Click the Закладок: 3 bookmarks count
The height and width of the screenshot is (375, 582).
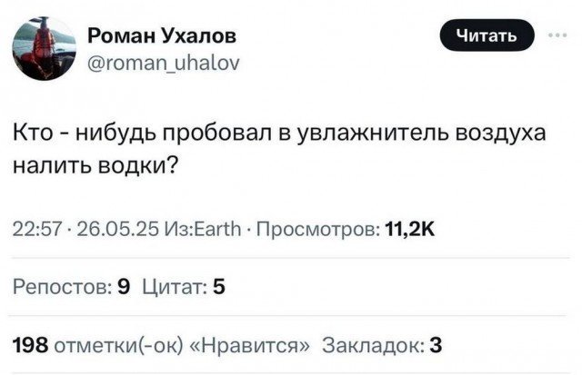point(382,345)
